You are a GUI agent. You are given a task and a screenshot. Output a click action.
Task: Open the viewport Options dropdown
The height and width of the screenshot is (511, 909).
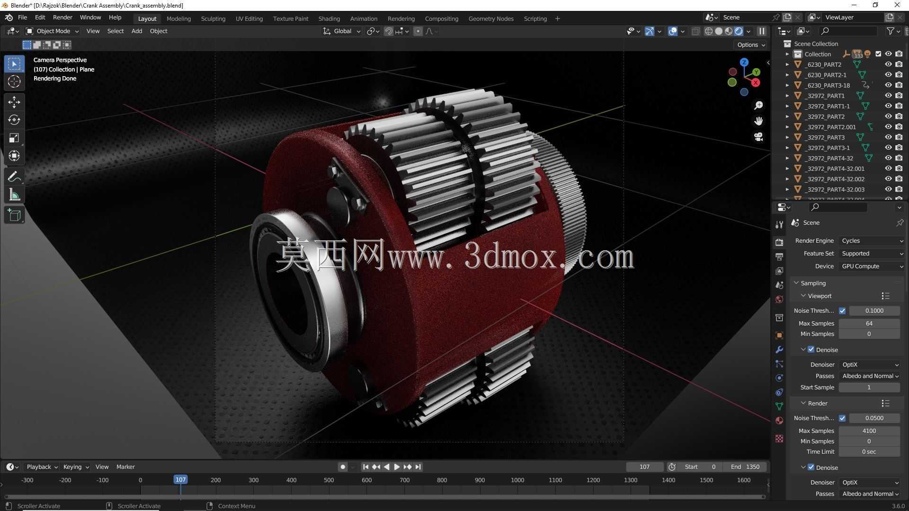751,45
